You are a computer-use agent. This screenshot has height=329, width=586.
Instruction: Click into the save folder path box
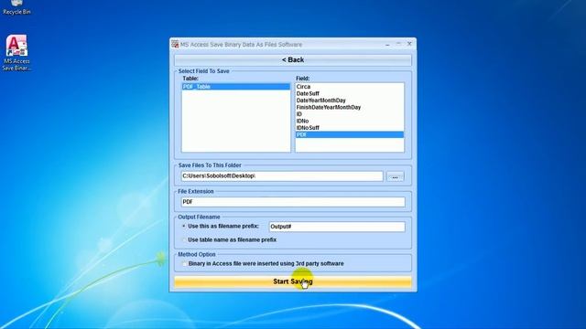[x=282, y=176]
